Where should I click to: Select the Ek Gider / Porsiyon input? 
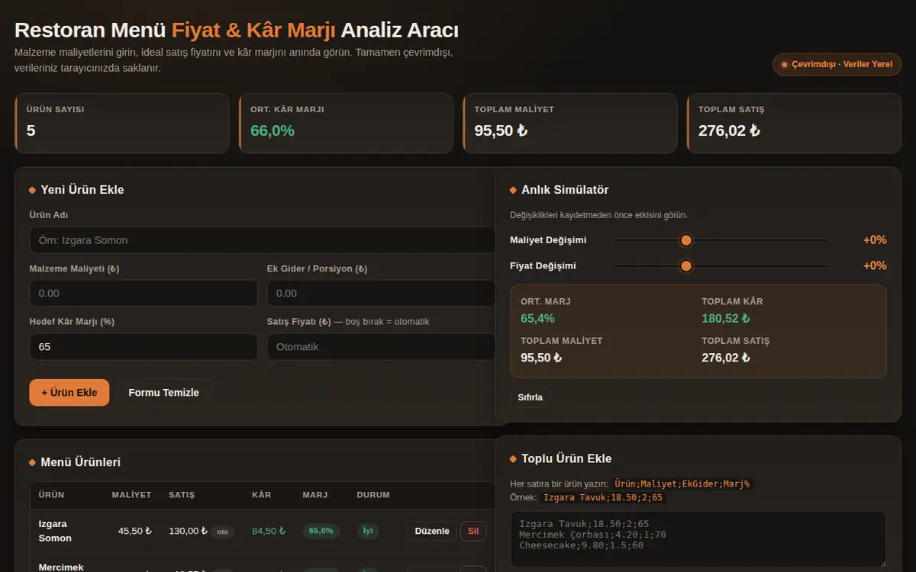tap(382, 294)
